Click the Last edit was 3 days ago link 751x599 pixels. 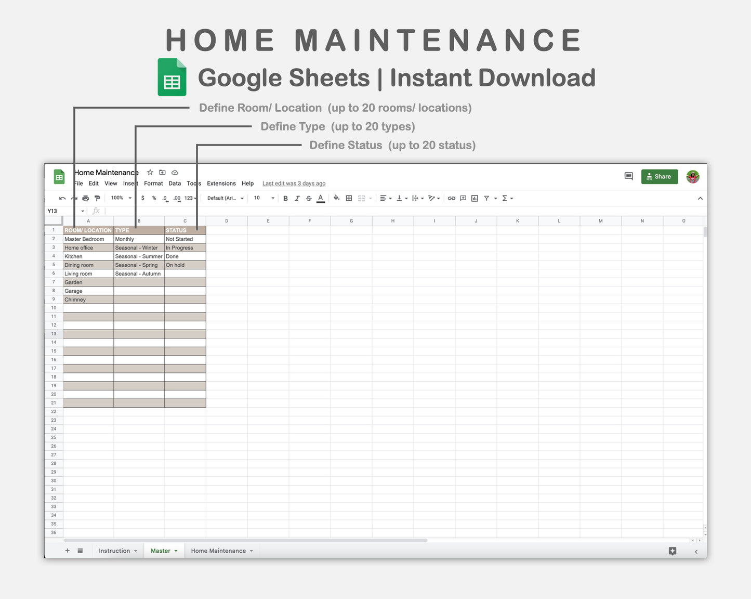[294, 184]
